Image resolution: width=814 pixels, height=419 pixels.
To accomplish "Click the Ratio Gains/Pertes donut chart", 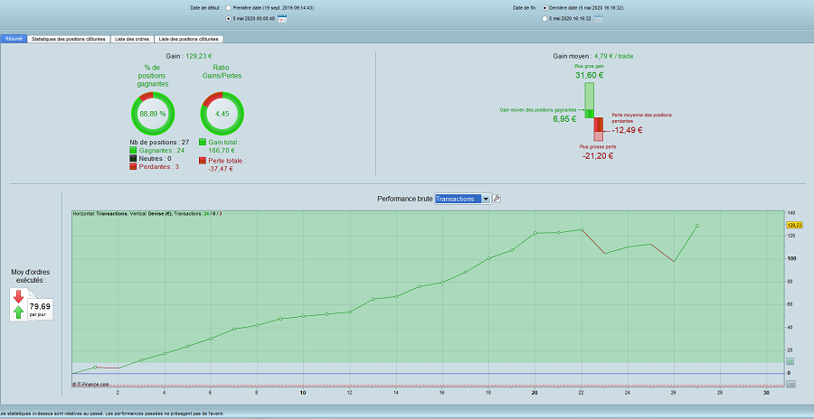I will (222, 114).
